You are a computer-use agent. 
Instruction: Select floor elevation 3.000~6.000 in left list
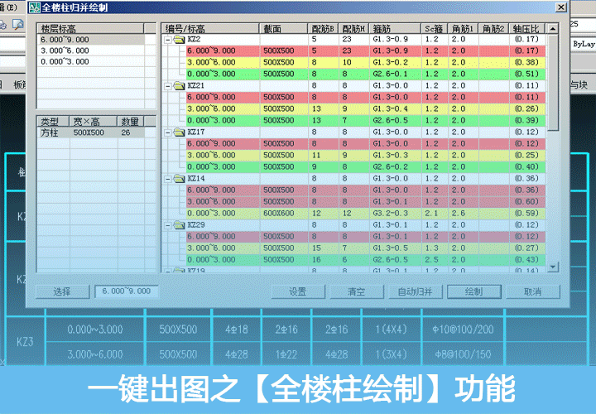click(x=66, y=51)
